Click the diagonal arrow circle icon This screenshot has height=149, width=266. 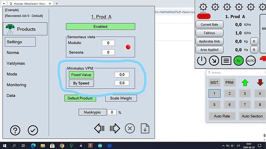[214, 61]
